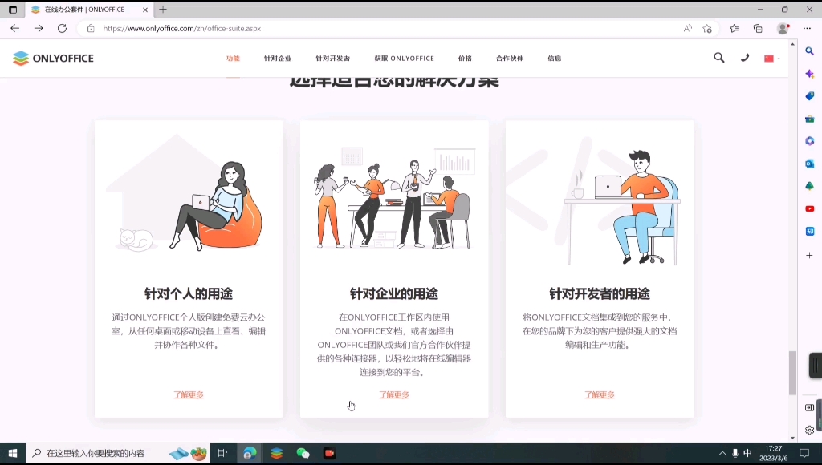Open YouTube from the Edge sidebar

coord(810,209)
